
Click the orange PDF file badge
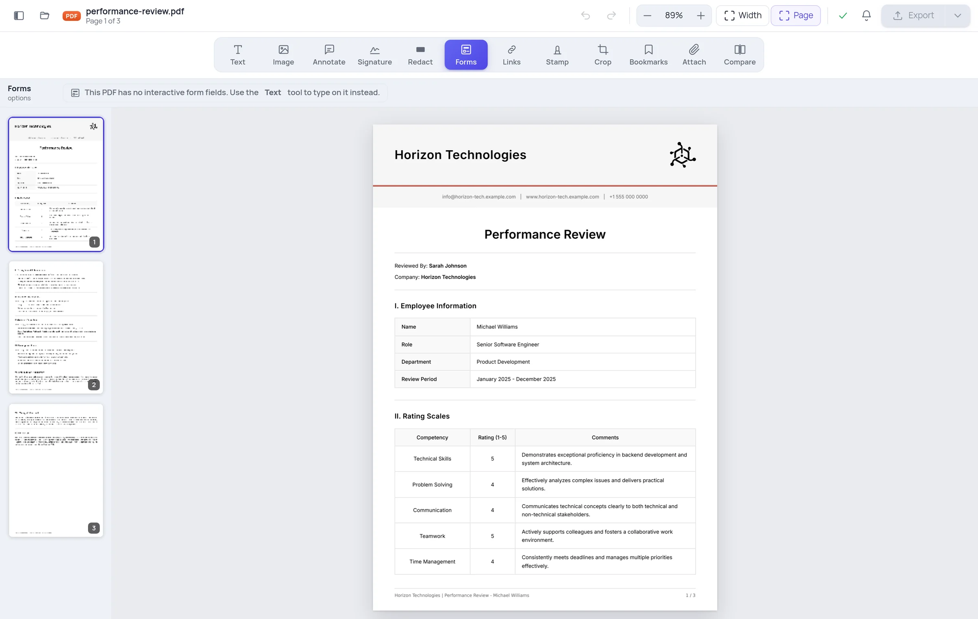(71, 16)
